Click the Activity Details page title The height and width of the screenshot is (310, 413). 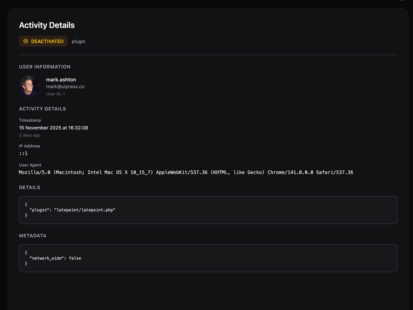(47, 25)
